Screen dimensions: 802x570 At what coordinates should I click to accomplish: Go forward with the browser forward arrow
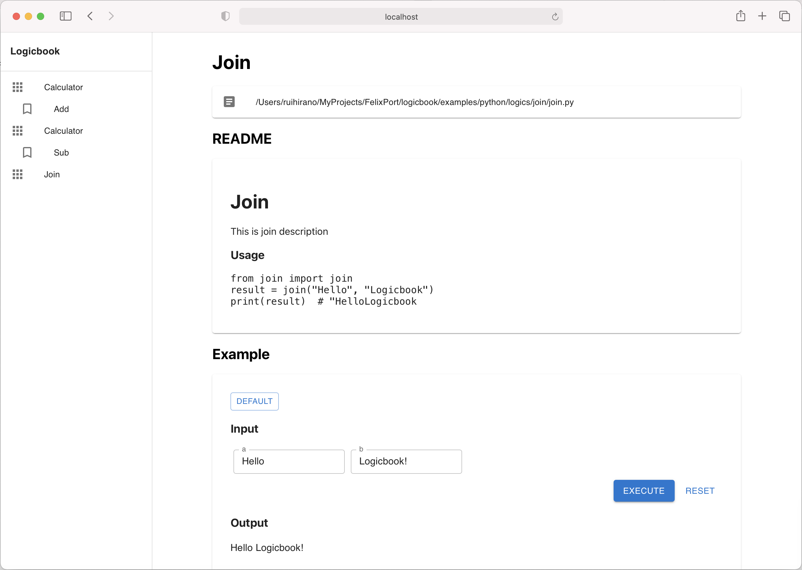point(111,16)
